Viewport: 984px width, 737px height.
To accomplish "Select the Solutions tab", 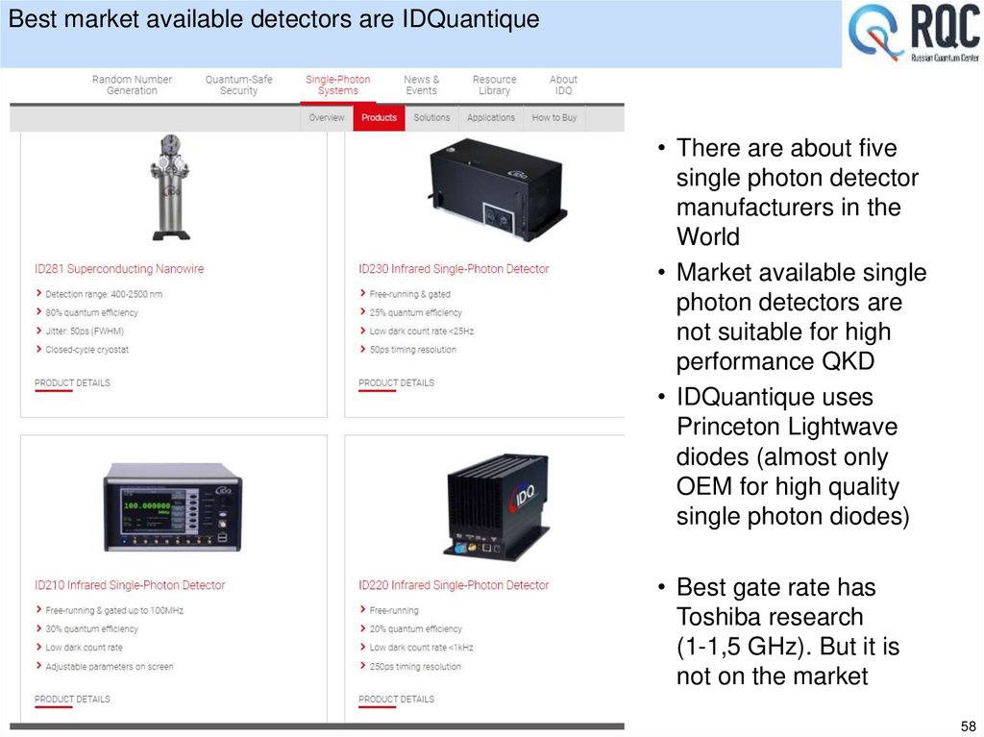I will pyautogui.click(x=431, y=117).
